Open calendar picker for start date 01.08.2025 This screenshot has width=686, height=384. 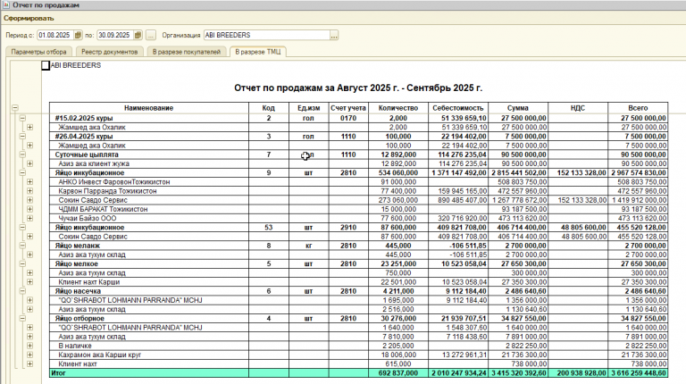(x=78, y=35)
